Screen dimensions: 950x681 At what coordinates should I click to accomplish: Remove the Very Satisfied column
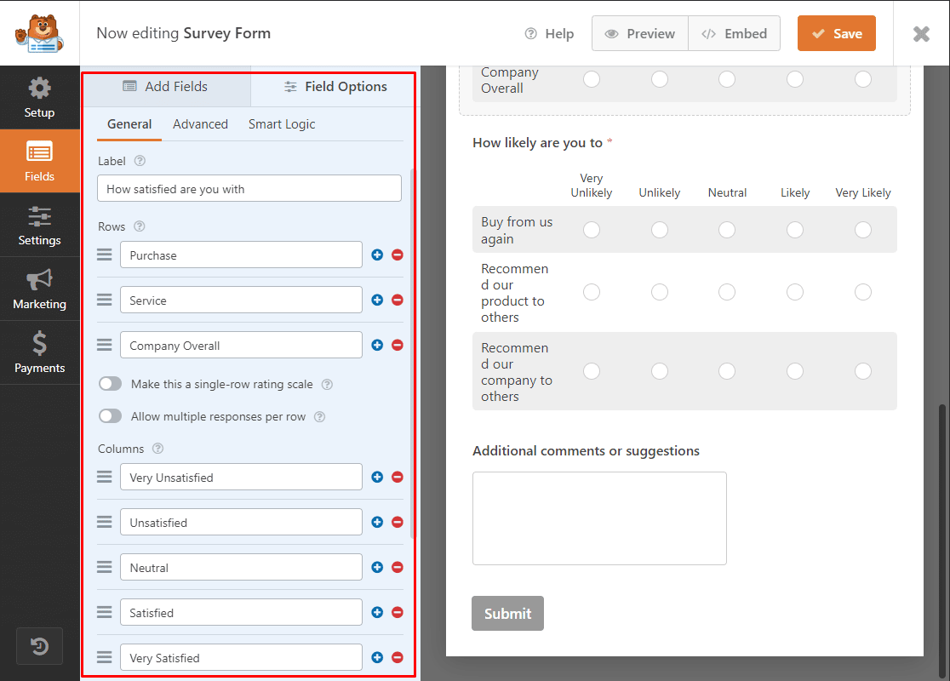coord(398,657)
